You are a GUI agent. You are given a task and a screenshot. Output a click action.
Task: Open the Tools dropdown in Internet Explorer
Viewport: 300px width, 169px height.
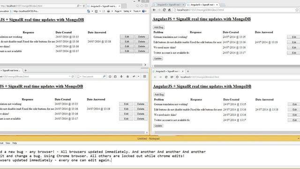click(137, 11)
